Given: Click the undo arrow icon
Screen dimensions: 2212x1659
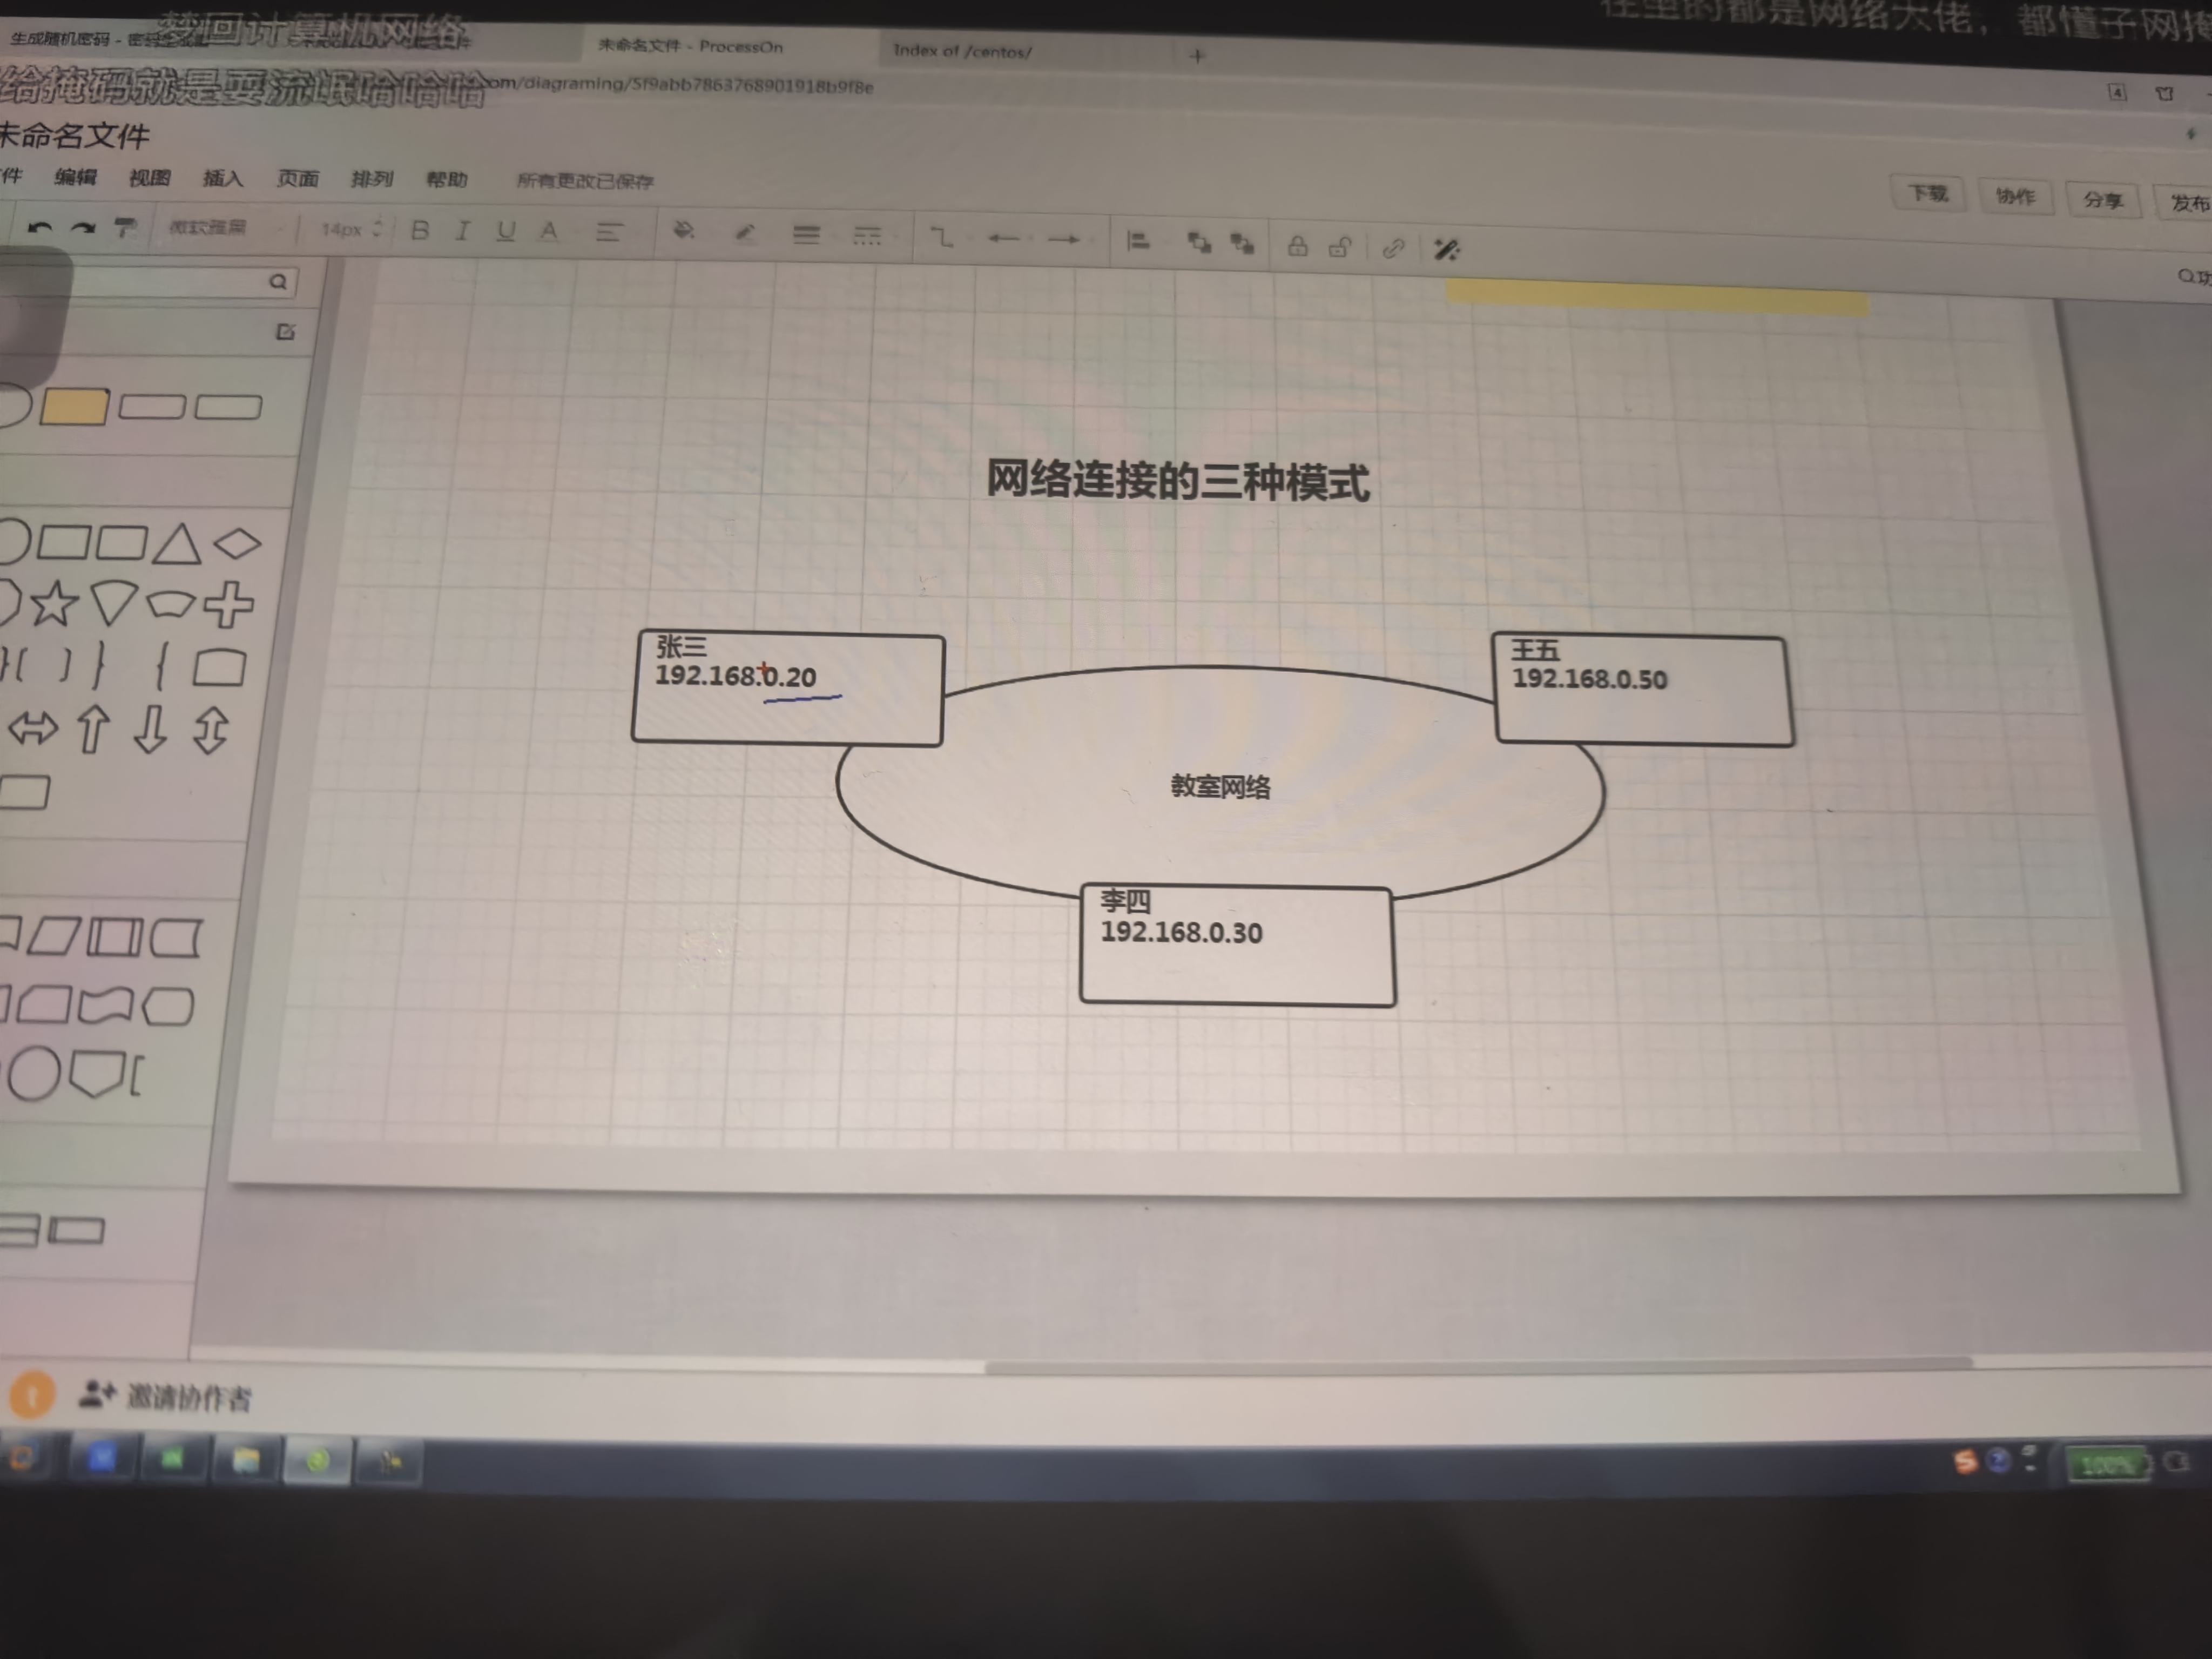Looking at the screenshot, I should click(39, 229).
